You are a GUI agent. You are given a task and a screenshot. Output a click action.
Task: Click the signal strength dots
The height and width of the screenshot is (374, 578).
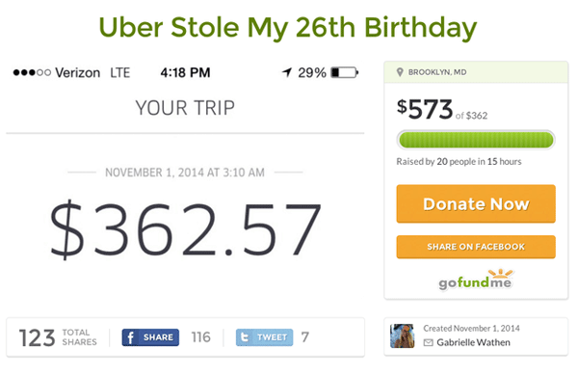point(32,72)
